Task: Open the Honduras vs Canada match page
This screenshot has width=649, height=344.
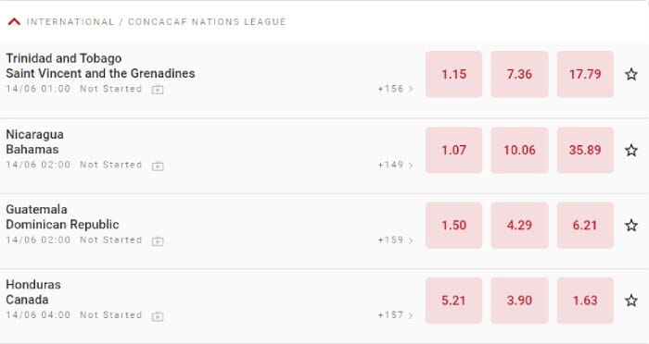Action: [33, 292]
